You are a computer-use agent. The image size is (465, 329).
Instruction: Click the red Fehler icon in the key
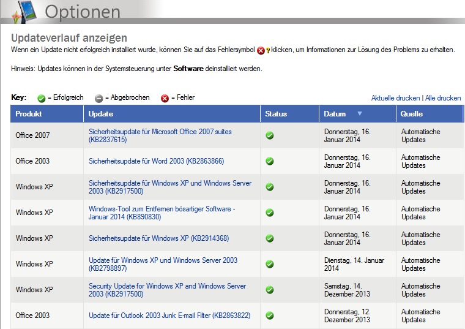point(165,98)
